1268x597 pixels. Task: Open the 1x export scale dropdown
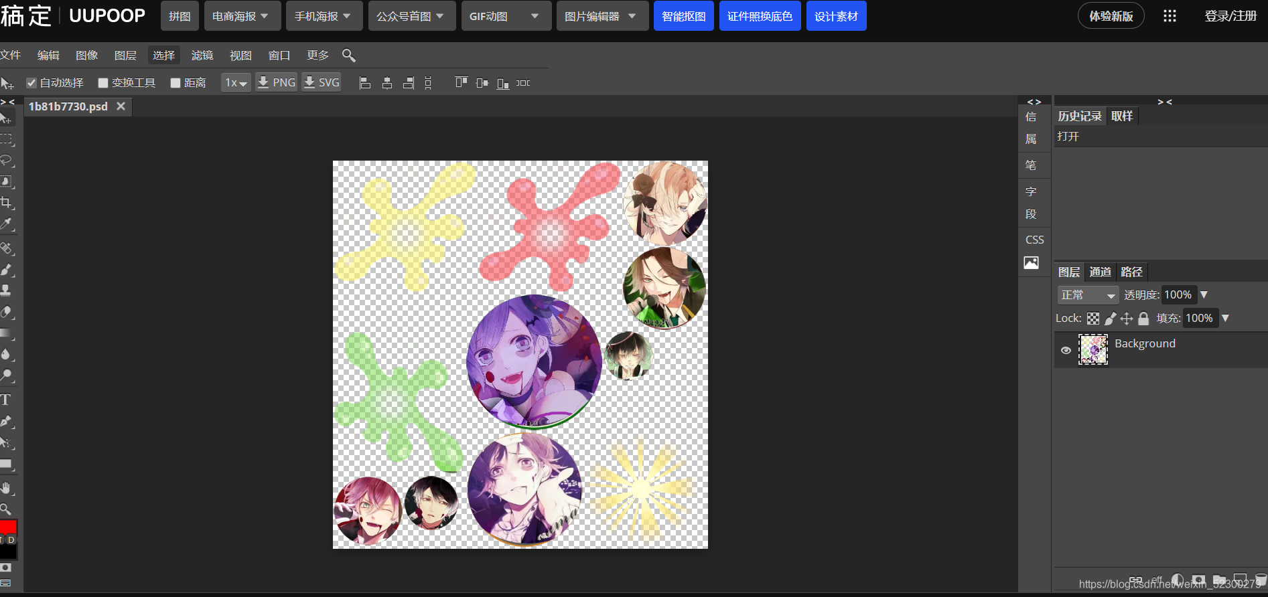[236, 83]
